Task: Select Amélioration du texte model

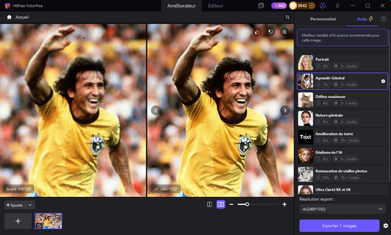Action: click(342, 137)
